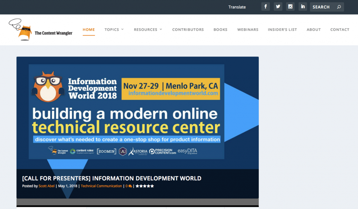Select WEBINARS from the navigation bar
The height and width of the screenshot is (209, 358).
click(x=248, y=30)
